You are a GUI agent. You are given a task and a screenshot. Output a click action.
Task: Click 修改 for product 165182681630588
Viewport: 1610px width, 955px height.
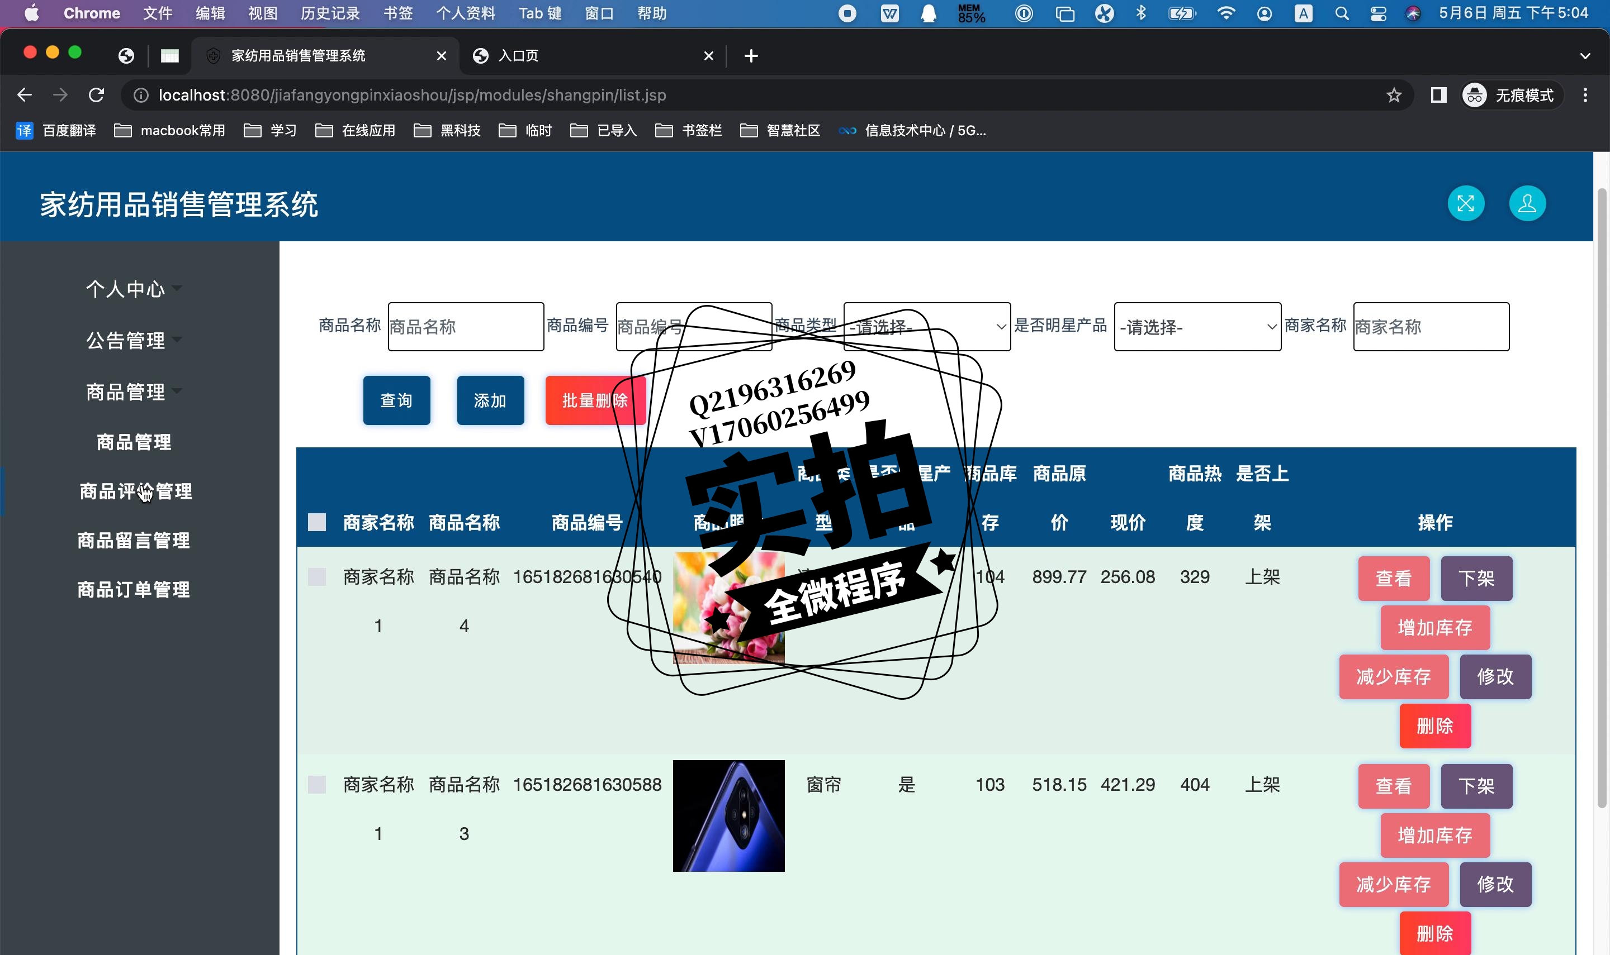[1495, 884]
